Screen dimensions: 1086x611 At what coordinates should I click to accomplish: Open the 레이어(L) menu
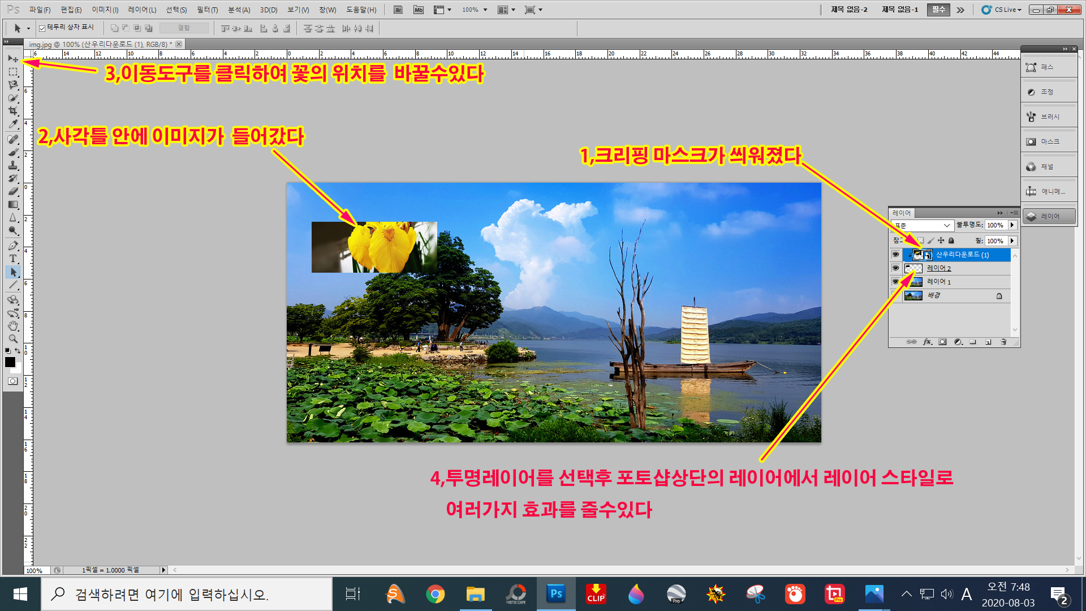pyautogui.click(x=142, y=10)
